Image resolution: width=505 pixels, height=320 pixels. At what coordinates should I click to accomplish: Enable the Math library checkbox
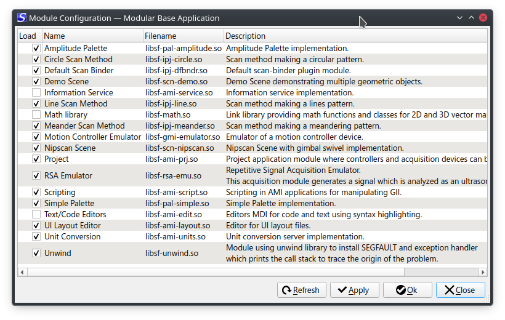[36, 114]
